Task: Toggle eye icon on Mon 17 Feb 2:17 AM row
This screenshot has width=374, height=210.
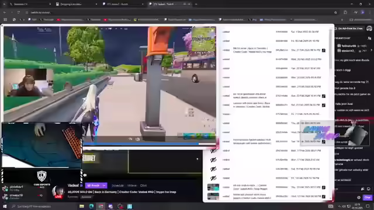Action: pyautogui.click(x=213, y=160)
